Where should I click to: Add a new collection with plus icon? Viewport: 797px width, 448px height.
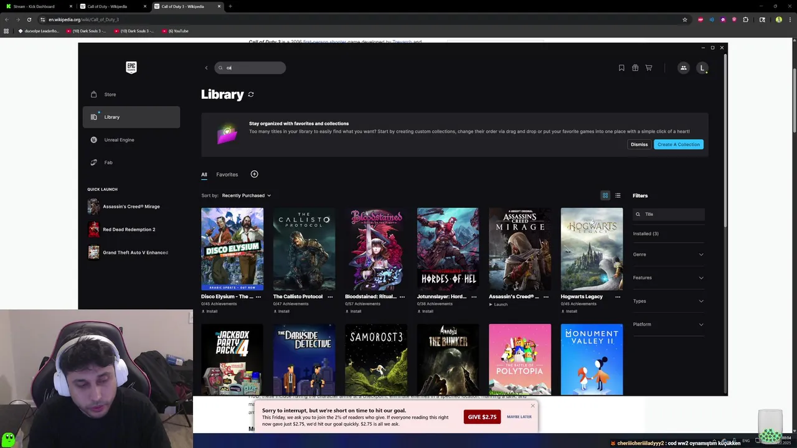[254, 174]
